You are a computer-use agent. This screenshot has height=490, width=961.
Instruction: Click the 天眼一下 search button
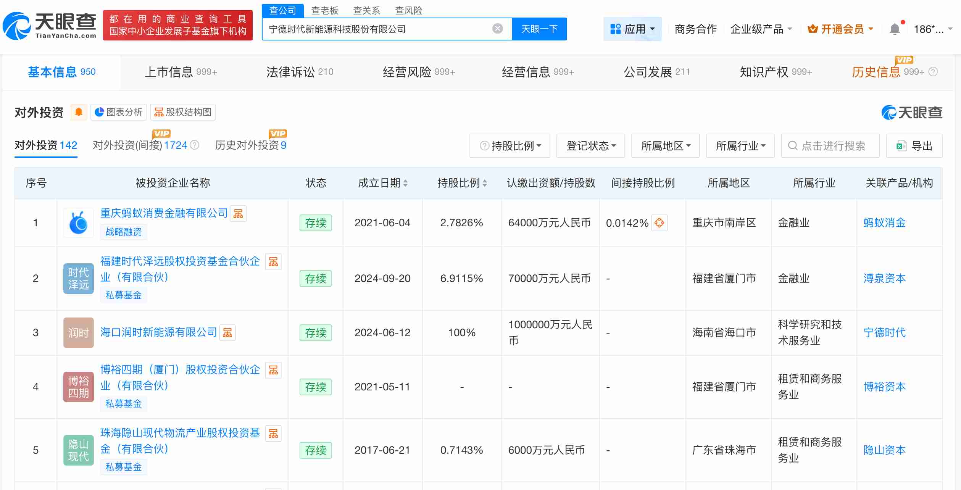pyautogui.click(x=539, y=29)
